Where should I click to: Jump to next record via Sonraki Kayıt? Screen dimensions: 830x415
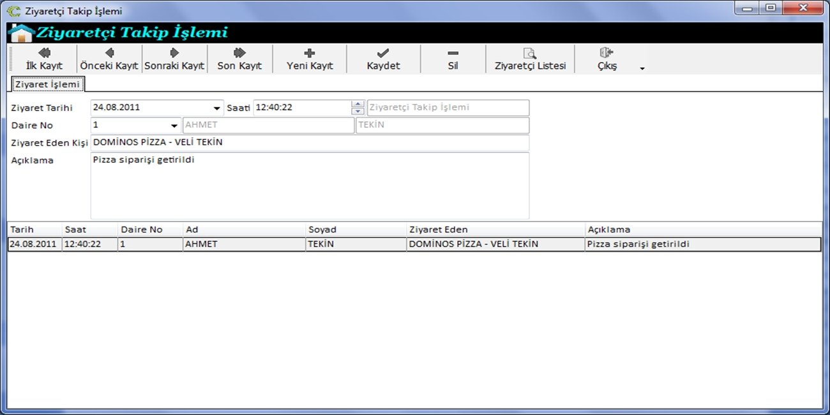point(174,59)
